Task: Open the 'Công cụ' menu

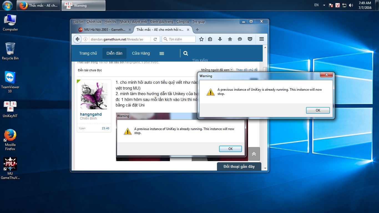Action: 183,22
